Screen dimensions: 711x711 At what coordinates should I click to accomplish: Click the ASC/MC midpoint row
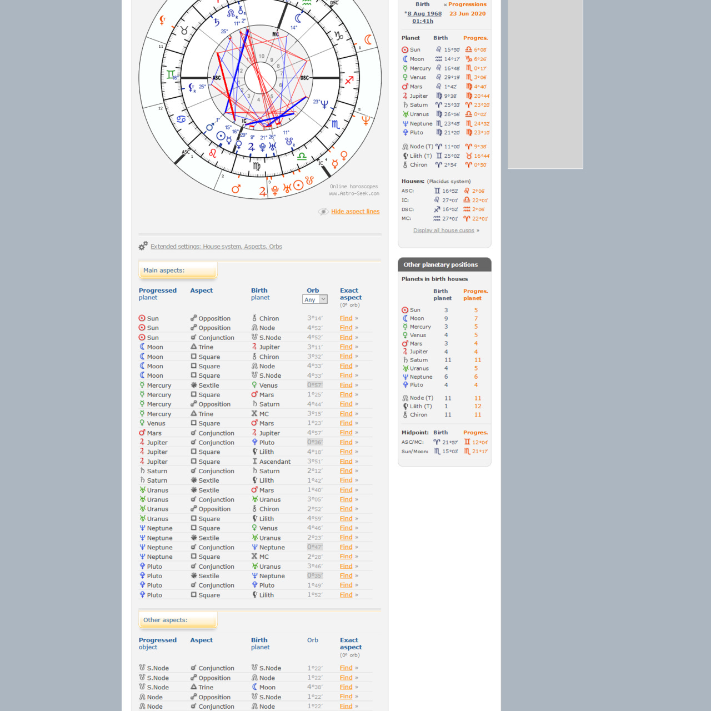[x=444, y=442]
